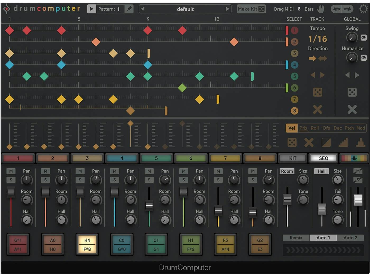Switch reverb mode to Auto 2
Image resolution: width=370 pixels, height=277 pixels.
[x=351, y=237]
